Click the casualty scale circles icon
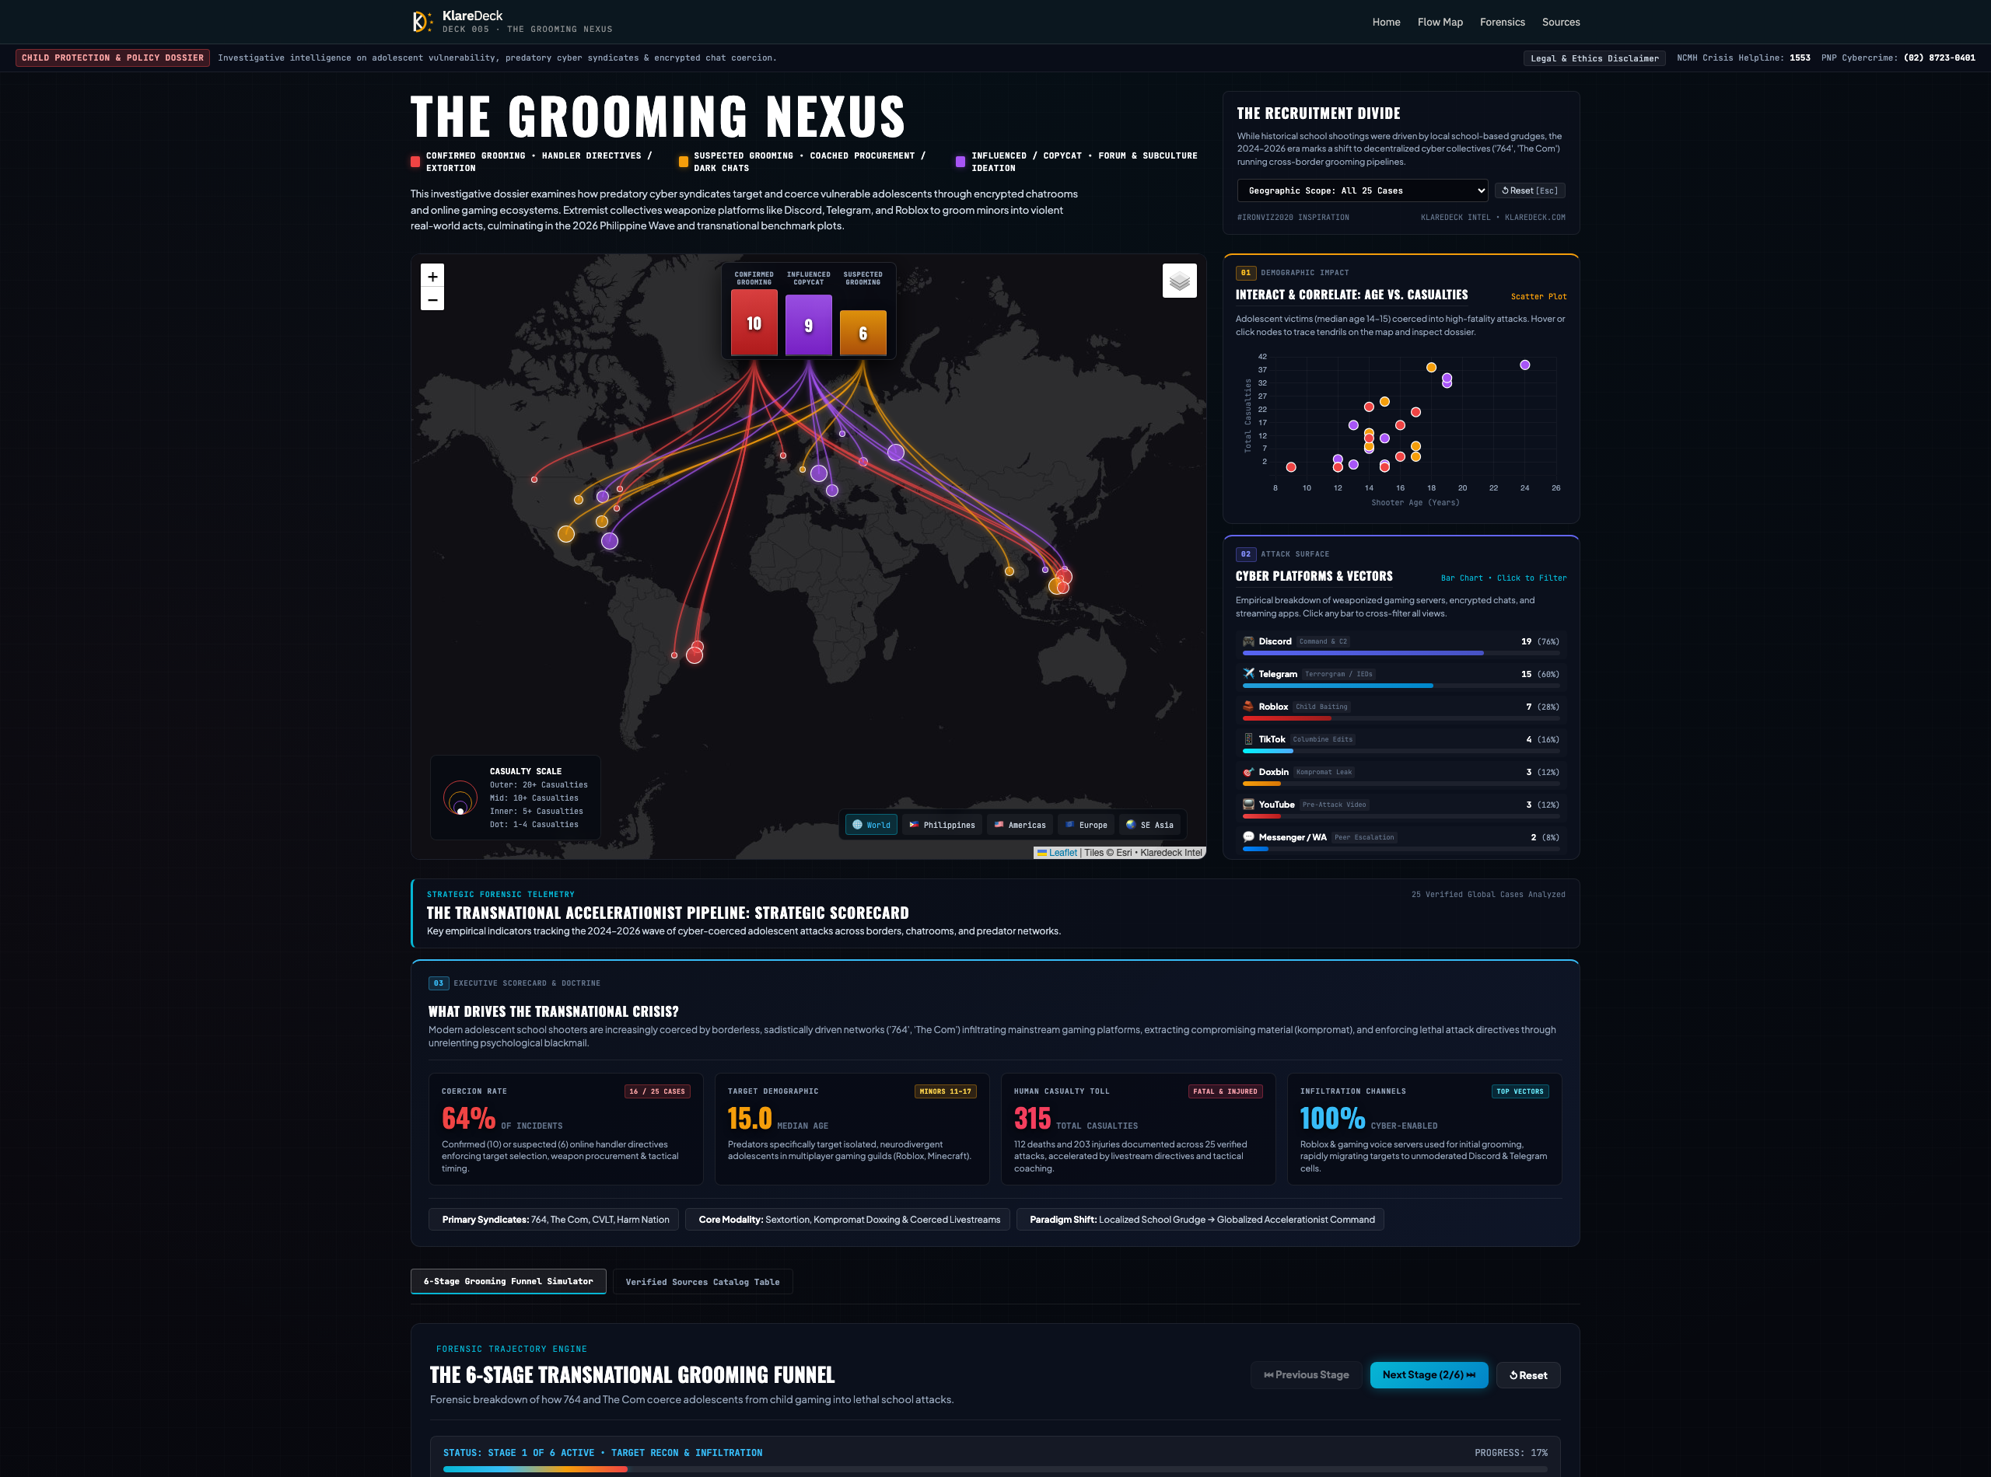This screenshot has height=1477, width=1991. pyautogui.click(x=460, y=798)
